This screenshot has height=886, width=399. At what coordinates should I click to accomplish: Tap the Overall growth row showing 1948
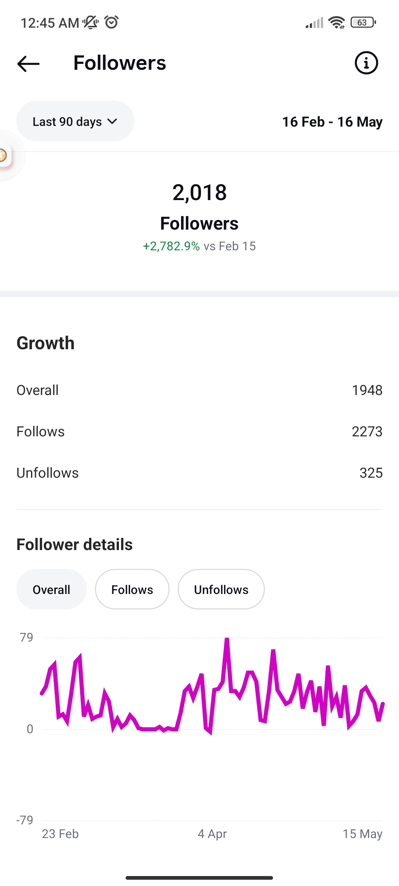tap(199, 390)
